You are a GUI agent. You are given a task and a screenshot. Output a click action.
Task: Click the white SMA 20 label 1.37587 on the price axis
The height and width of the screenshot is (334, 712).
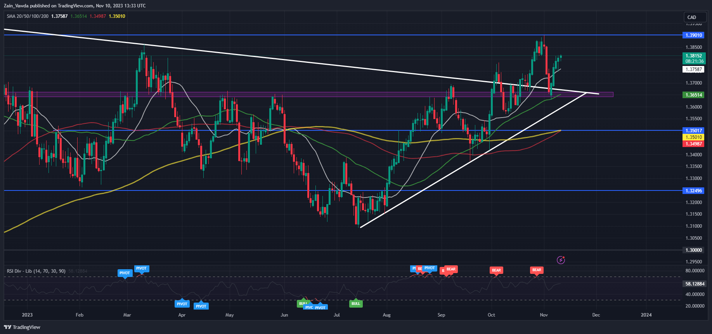tap(694, 69)
